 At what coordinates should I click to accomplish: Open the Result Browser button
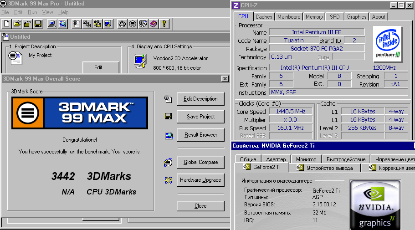(x=200, y=135)
